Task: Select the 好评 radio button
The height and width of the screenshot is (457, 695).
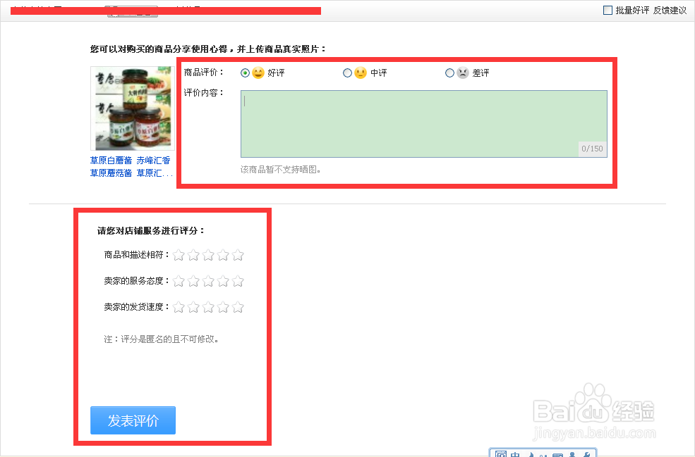Action: tap(245, 73)
